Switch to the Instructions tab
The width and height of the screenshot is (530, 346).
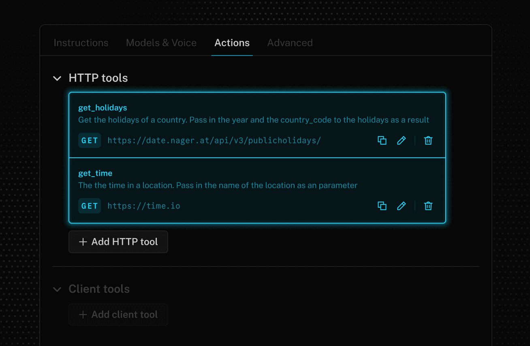[x=81, y=43]
